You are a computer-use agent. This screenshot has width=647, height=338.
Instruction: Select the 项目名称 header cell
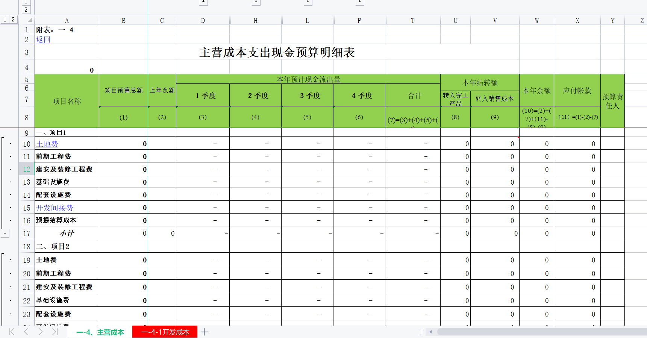[x=67, y=101]
